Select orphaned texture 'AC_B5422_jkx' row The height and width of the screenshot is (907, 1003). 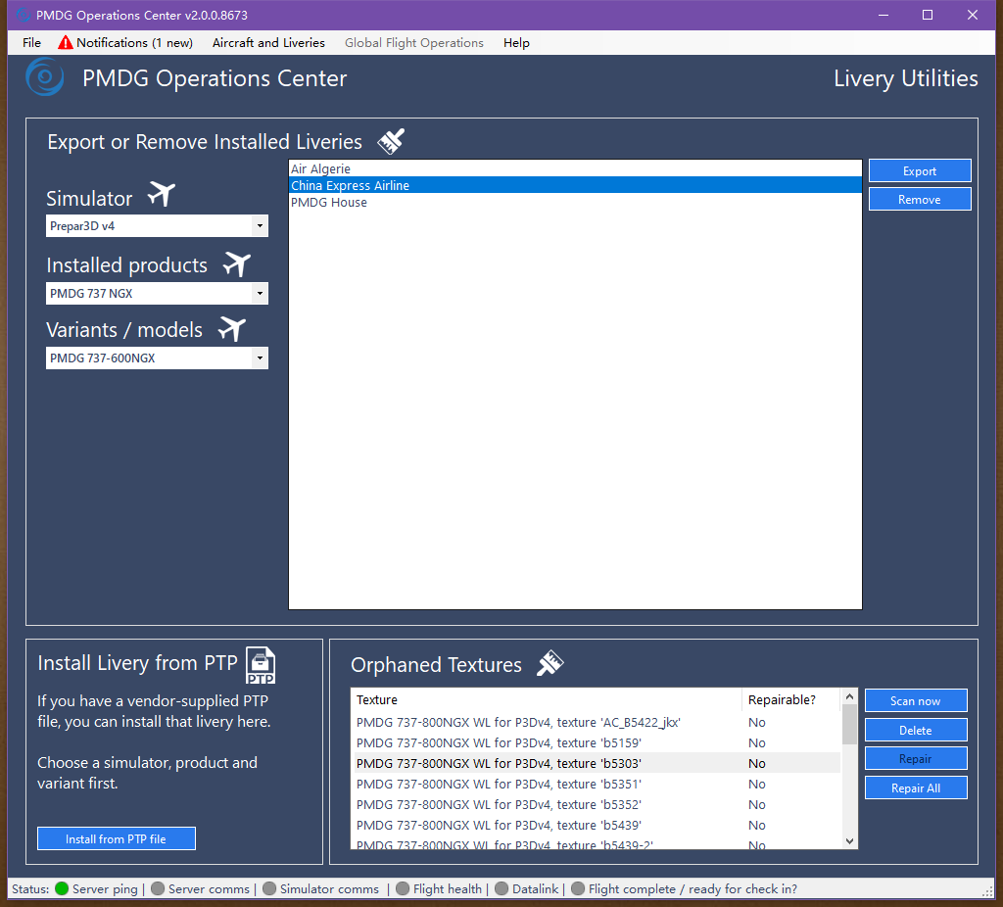point(597,722)
